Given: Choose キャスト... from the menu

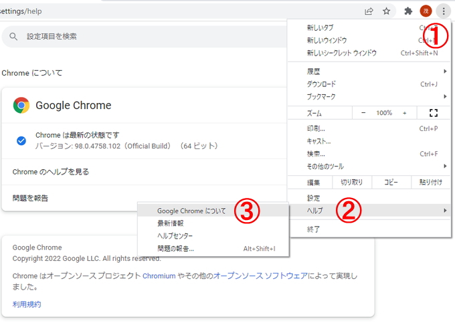Looking at the screenshot, I should coord(369,141).
